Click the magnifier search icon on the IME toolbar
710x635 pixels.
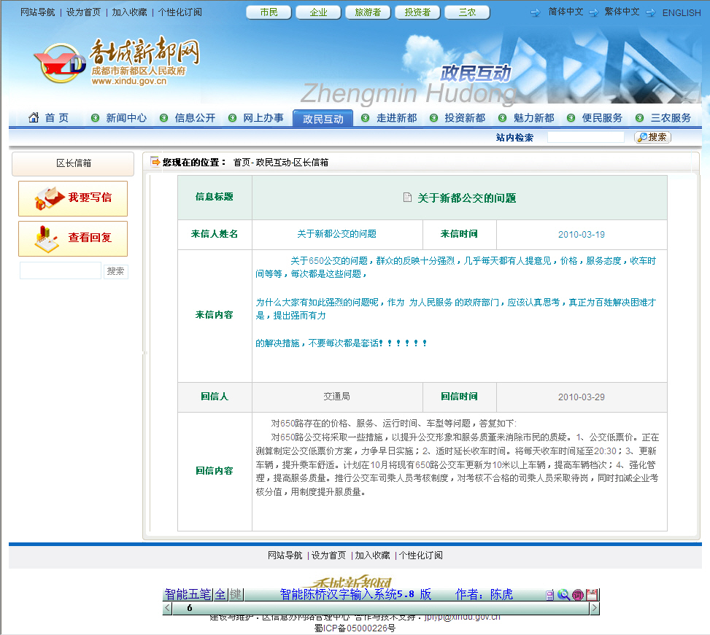point(563,595)
